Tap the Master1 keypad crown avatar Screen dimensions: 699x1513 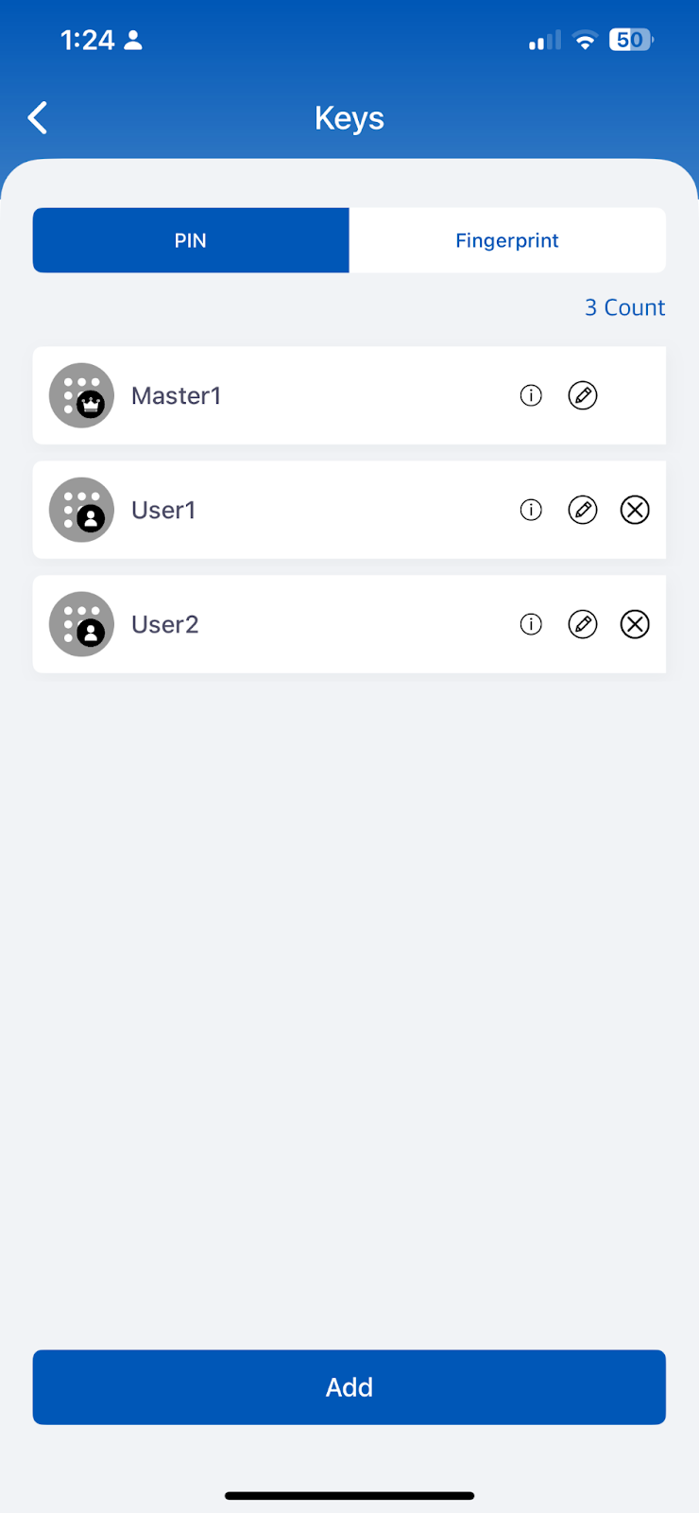click(x=81, y=395)
